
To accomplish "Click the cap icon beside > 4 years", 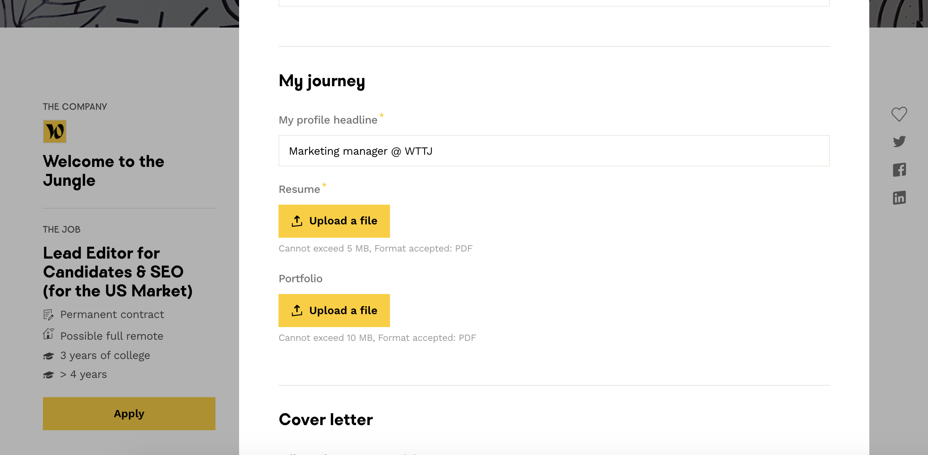I will point(48,375).
